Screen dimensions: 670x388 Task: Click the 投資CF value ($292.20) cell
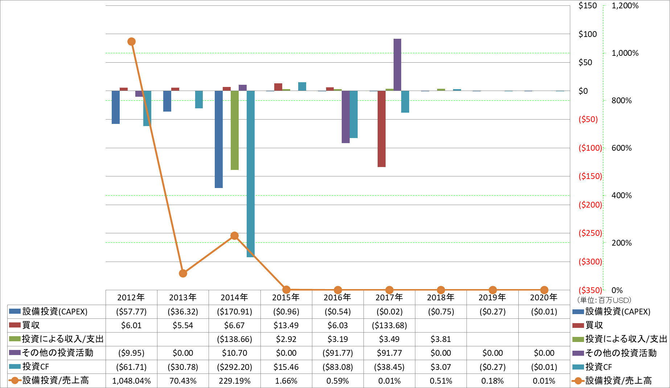(x=234, y=367)
